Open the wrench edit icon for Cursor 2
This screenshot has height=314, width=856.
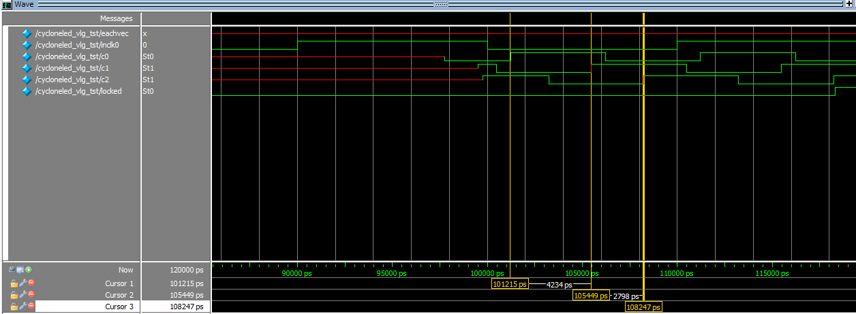22,295
